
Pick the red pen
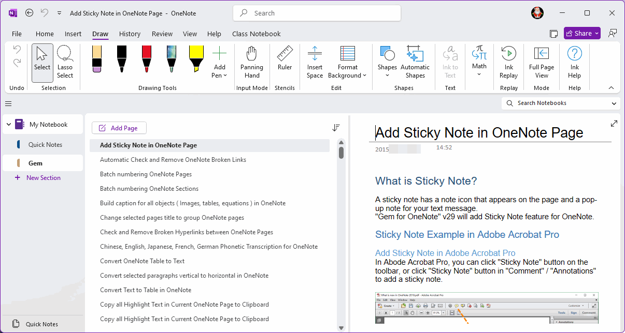(147, 58)
